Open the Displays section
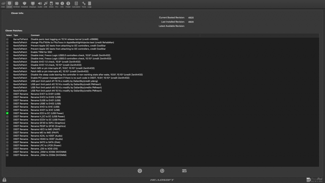Screen dimensions: 325x183 pos(32,4)
